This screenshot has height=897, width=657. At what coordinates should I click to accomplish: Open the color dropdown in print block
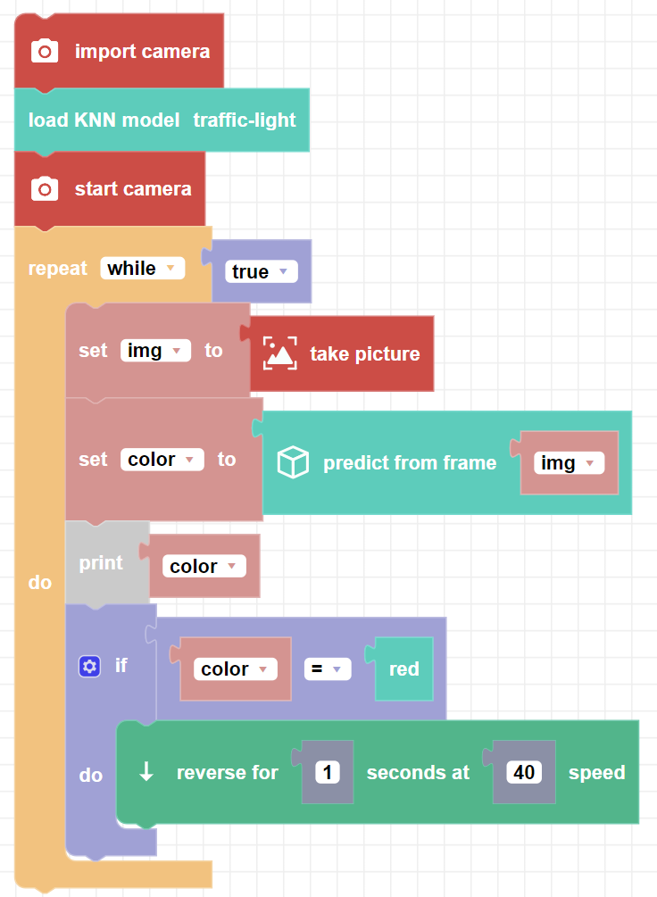204,567
